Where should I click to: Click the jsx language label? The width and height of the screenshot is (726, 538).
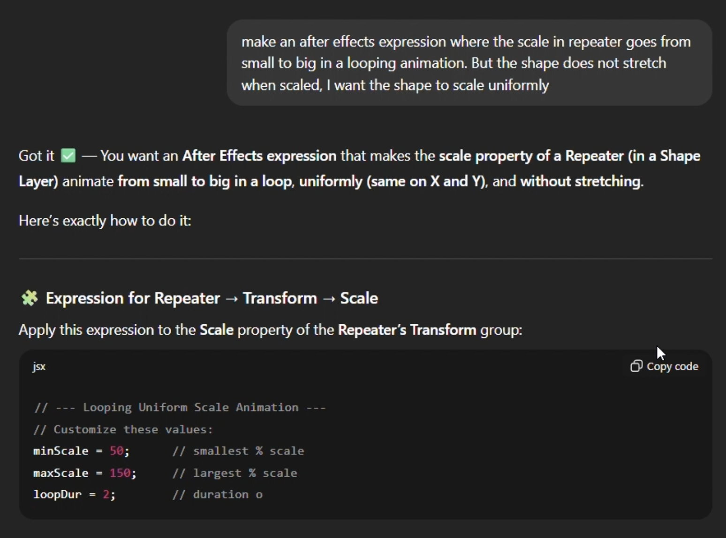tap(39, 366)
